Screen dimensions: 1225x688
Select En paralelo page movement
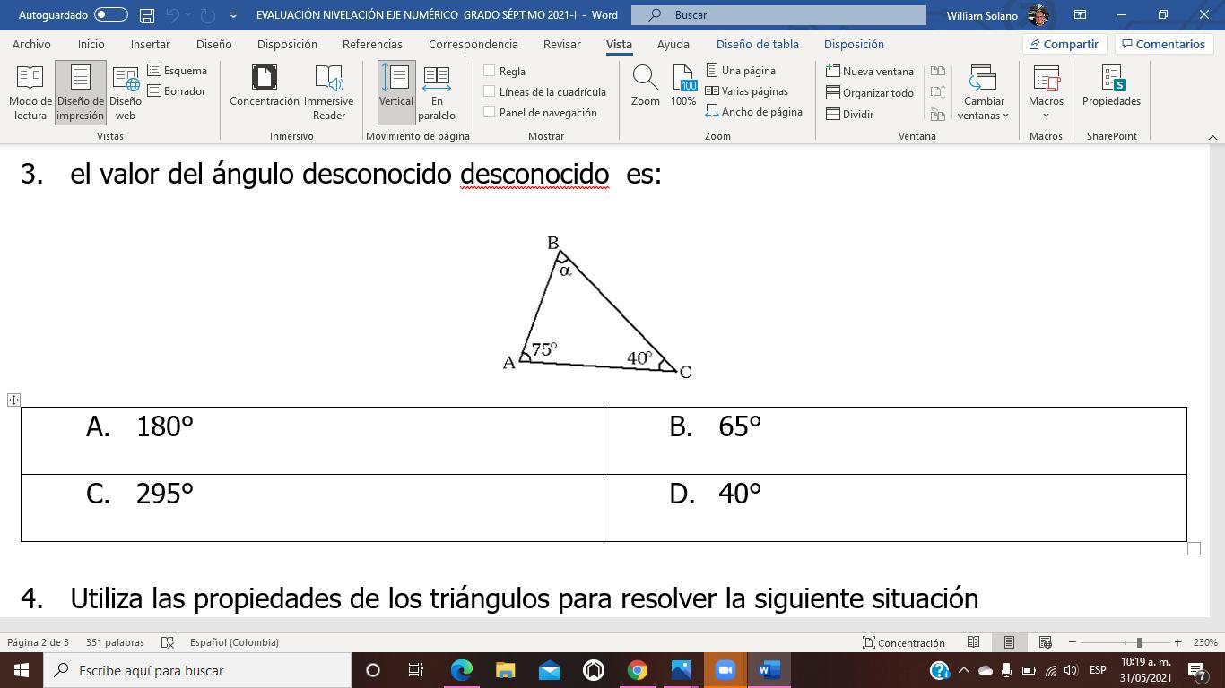click(x=437, y=92)
